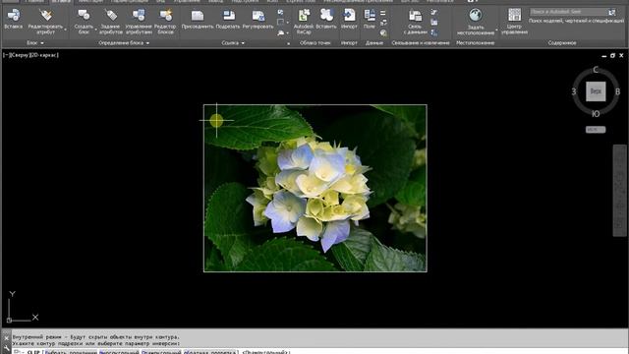Click the command line wrench settings icon

point(6,348)
